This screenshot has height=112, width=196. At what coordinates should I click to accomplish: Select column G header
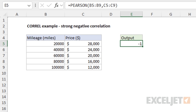171,14
